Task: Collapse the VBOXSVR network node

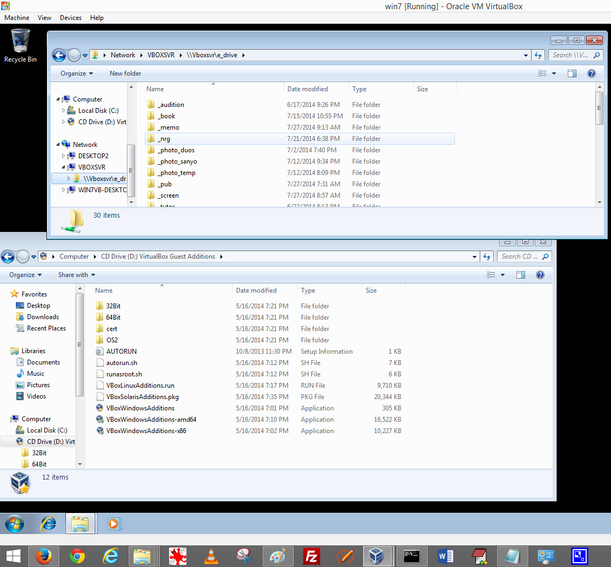Action: pos(63,167)
